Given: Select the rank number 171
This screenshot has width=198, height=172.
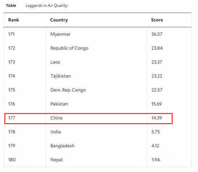Looking at the screenshot, I should pyautogui.click(x=11, y=34).
